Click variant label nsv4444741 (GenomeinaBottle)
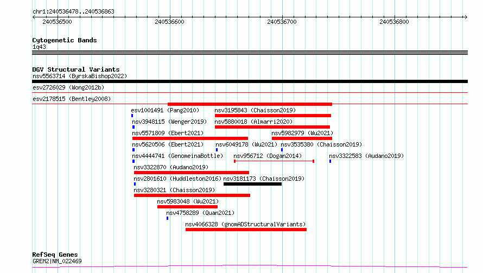 tap(177, 156)
